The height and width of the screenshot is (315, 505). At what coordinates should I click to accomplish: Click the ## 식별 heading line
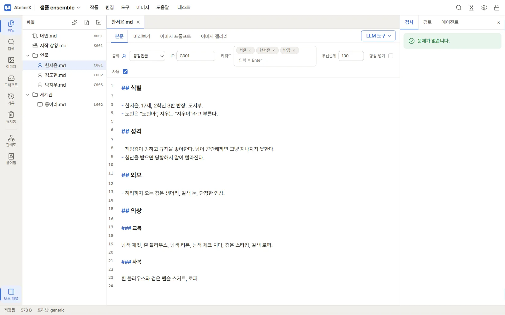(x=132, y=88)
